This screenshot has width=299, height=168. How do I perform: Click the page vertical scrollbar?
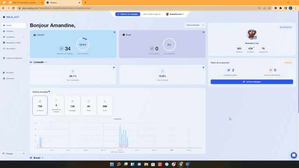[x=298, y=63]
